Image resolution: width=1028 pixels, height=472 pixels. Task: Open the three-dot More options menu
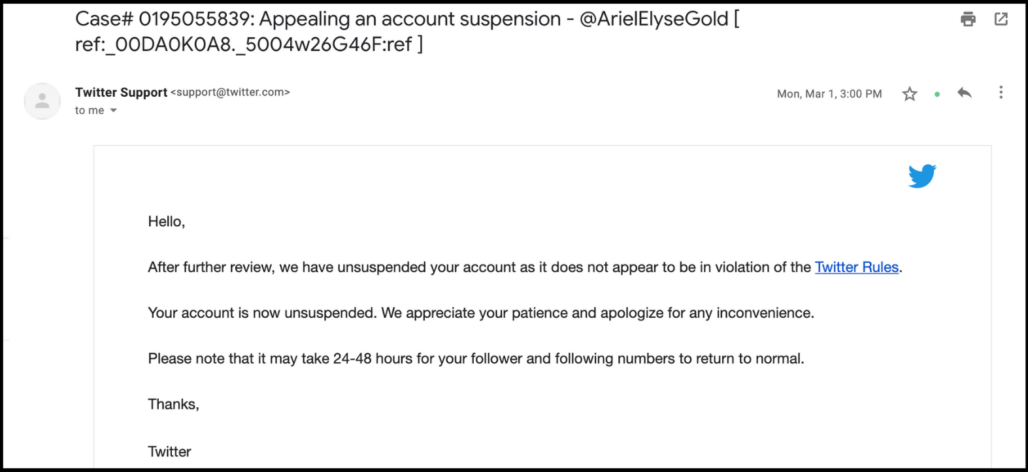pos(1001,93)
